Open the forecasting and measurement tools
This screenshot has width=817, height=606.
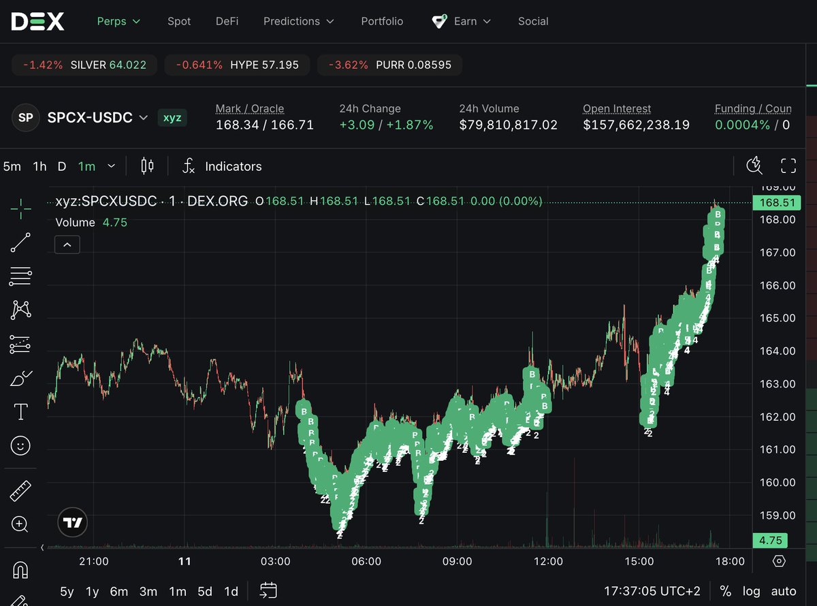[x=20, y=345]
